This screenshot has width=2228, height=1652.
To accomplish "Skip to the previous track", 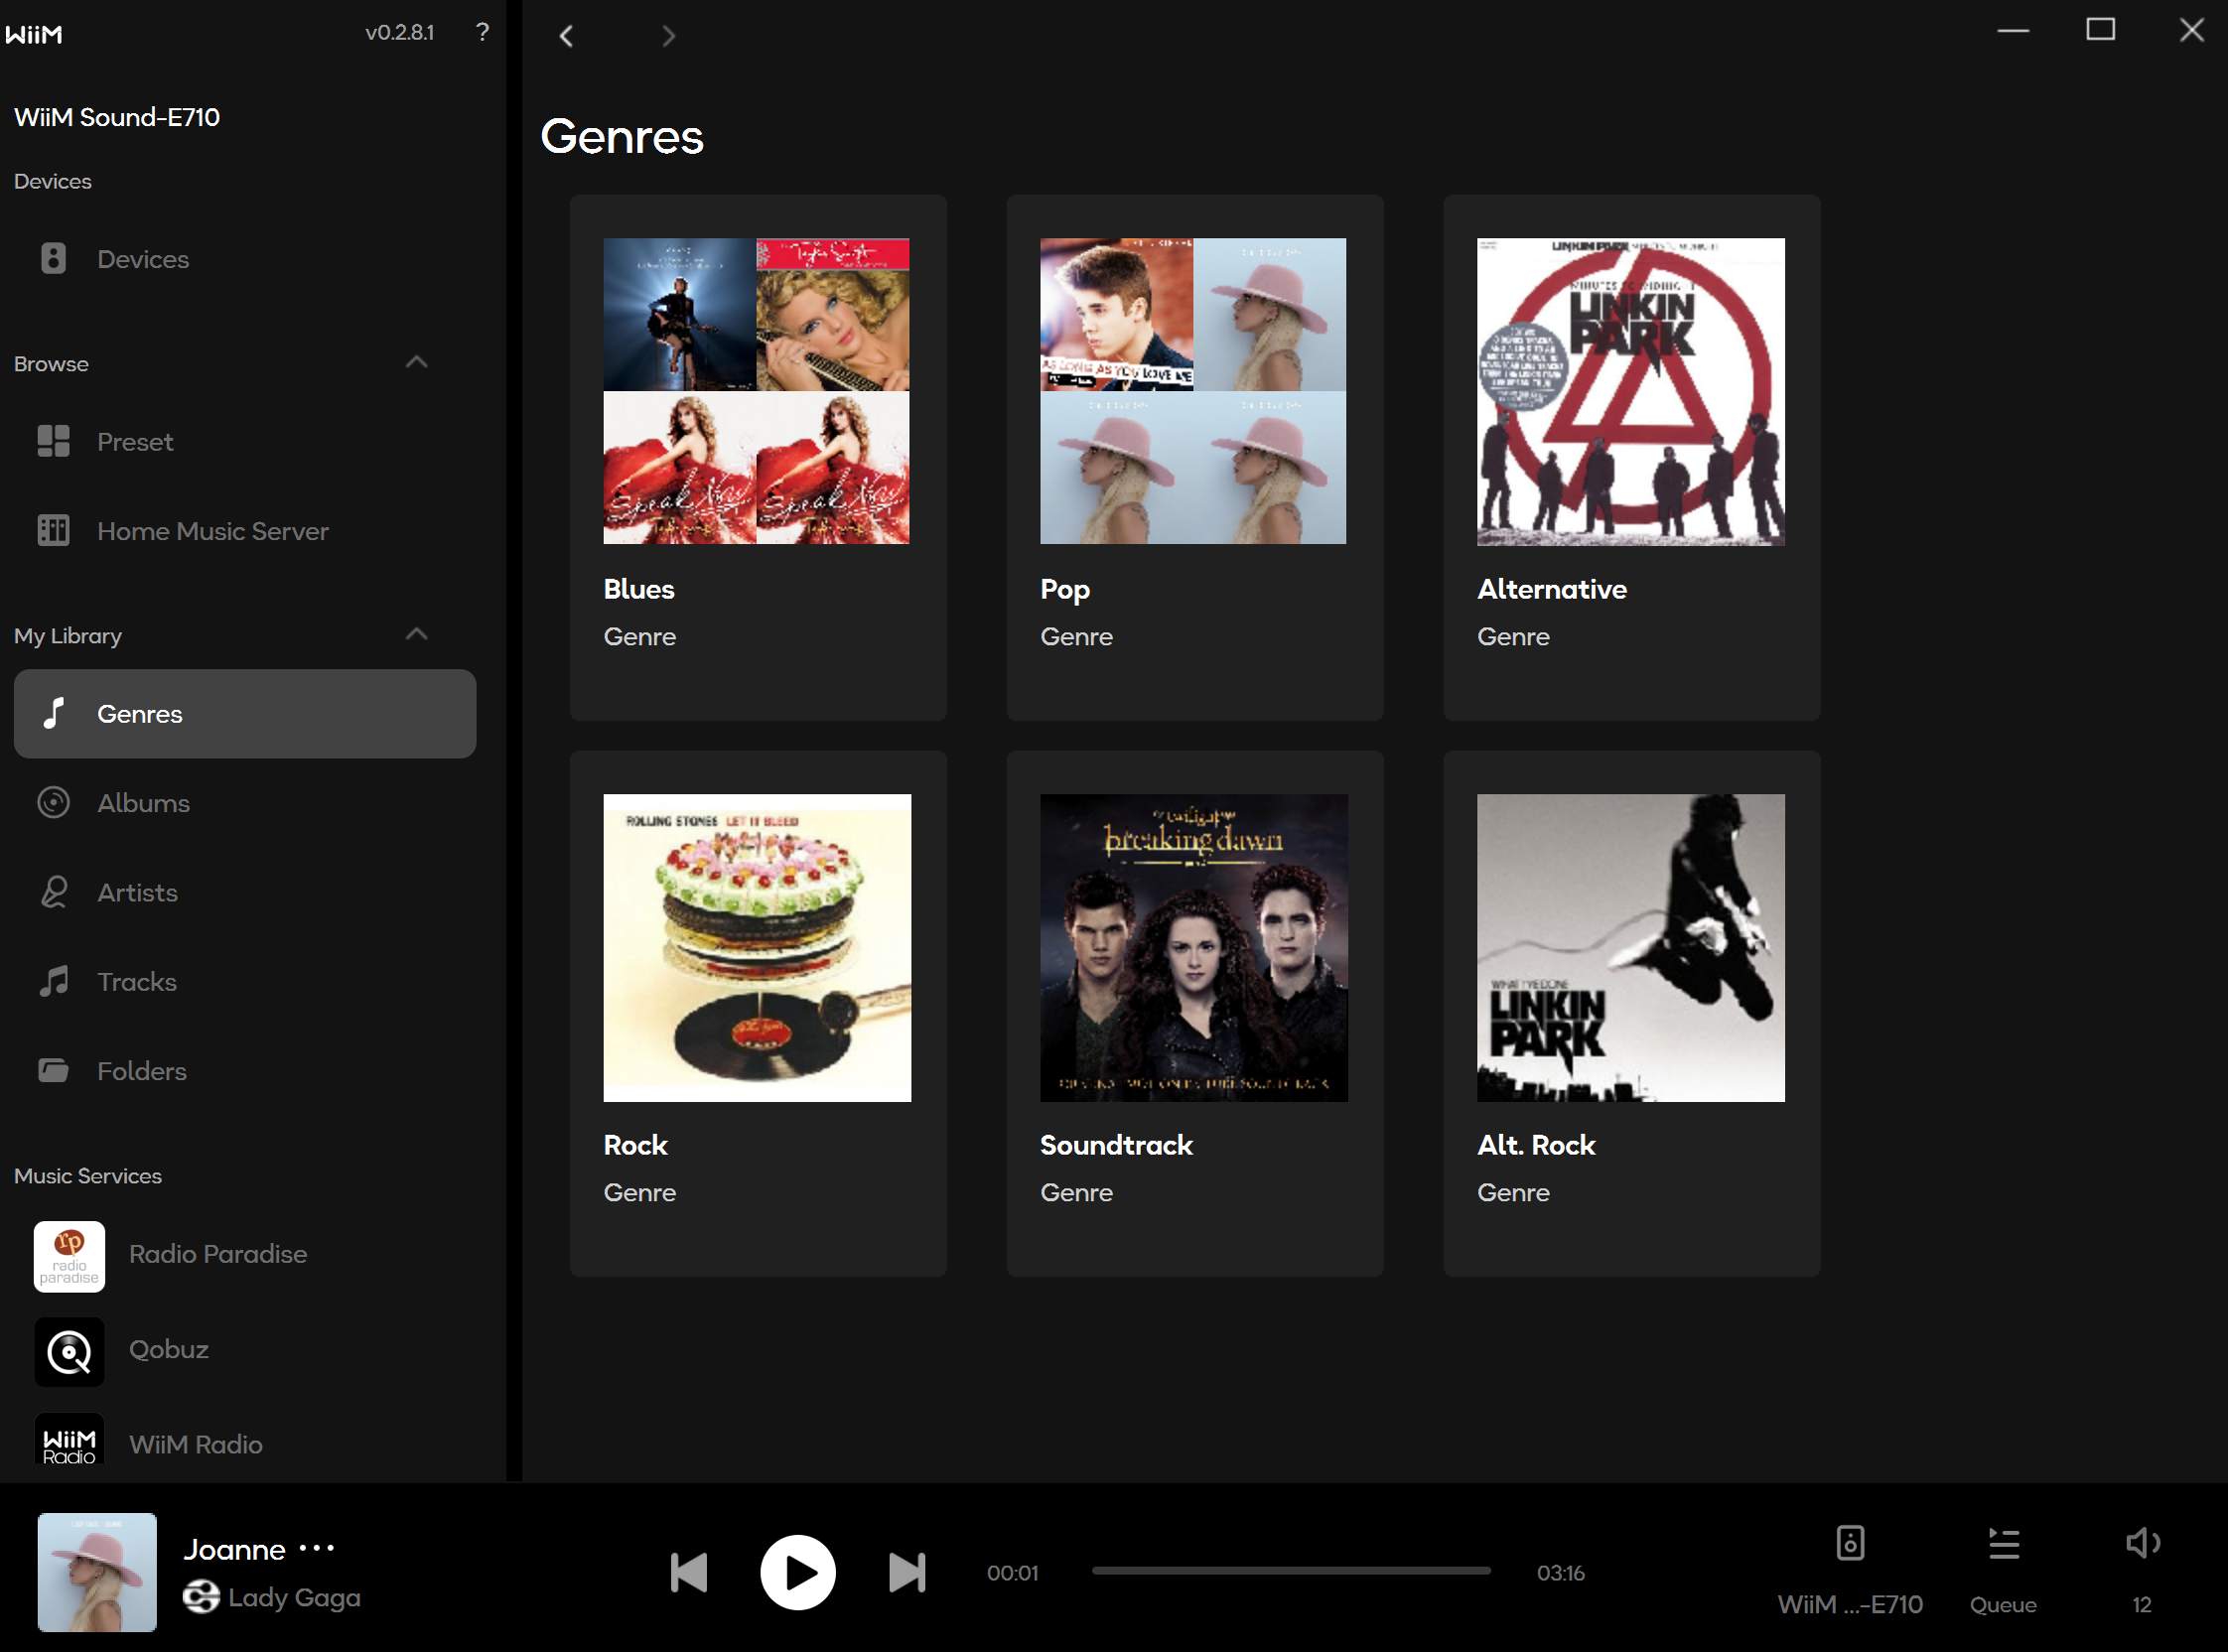I will (x=689, y=1572).
